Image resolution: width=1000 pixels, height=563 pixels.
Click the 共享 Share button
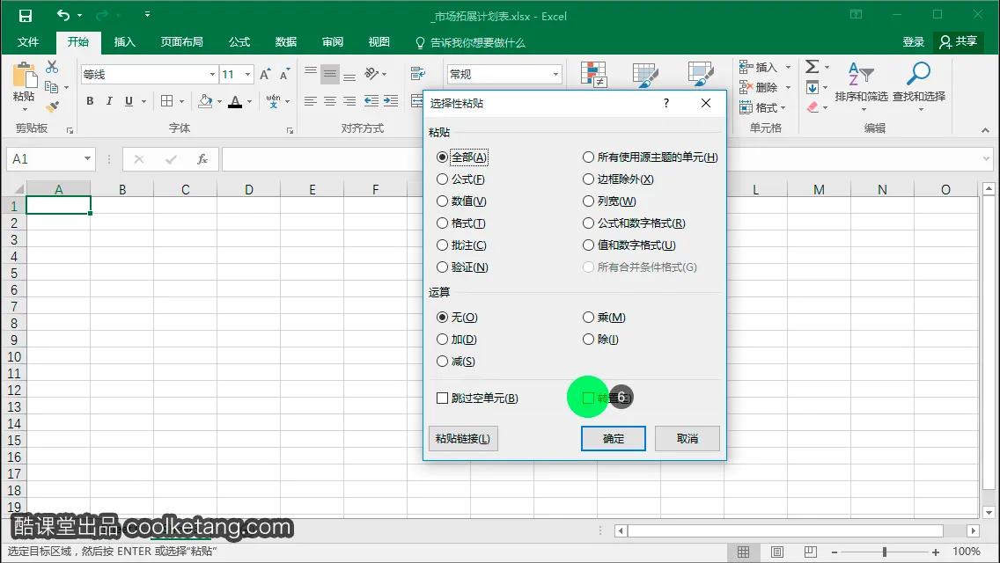(959, 42)
